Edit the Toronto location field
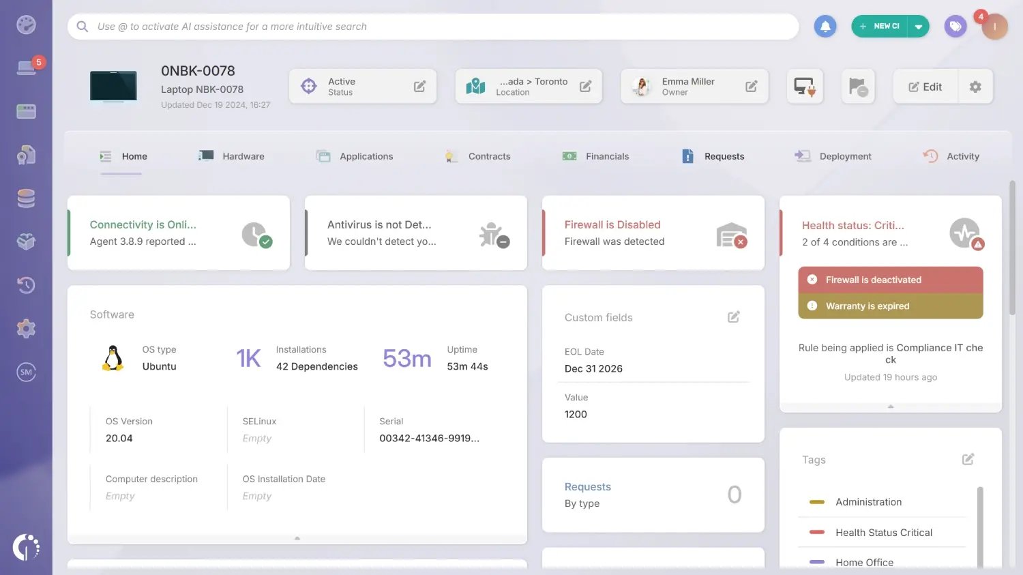 point(585,86)
